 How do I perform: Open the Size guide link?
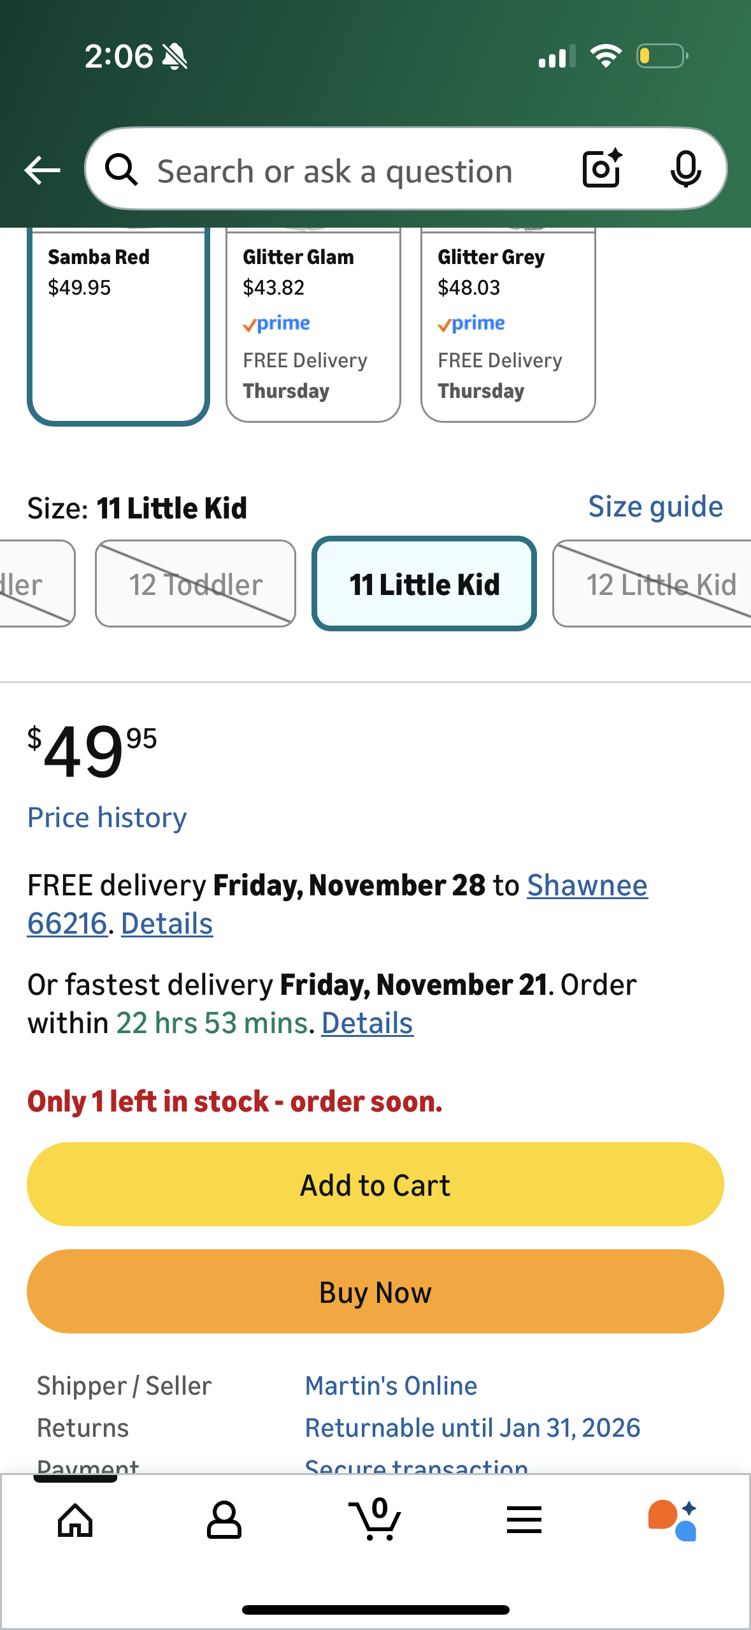pyautogui.click(x=655, y=507)
